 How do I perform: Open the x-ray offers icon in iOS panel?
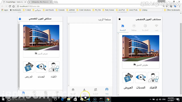[29, 67]
